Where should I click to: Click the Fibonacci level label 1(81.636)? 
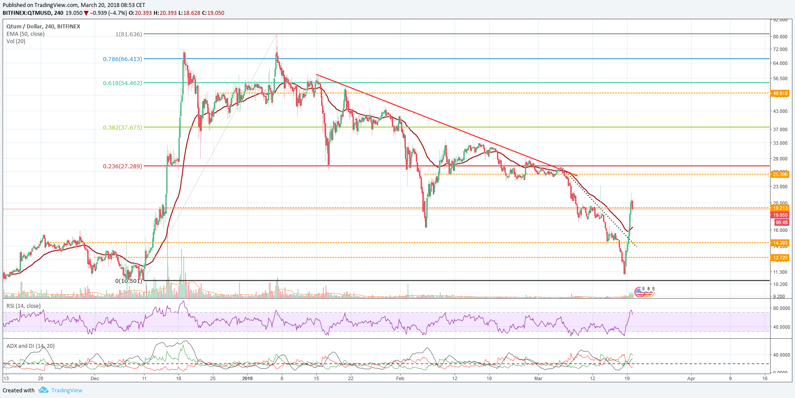(x=129, y=34)
